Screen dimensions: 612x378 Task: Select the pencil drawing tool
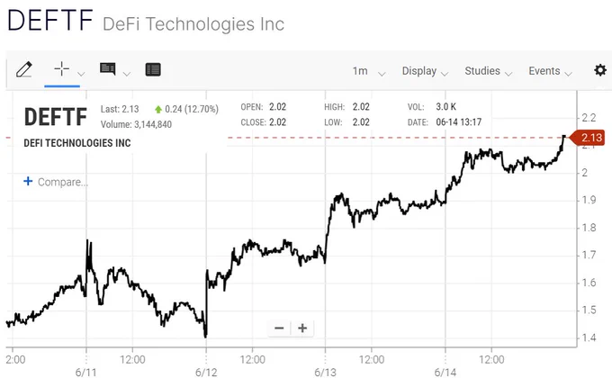(23, 70)
